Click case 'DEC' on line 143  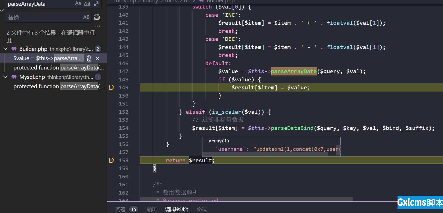(x=223, y=39)
